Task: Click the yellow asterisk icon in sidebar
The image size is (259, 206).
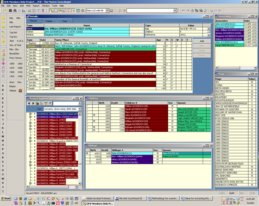Action: pos(3,26)
